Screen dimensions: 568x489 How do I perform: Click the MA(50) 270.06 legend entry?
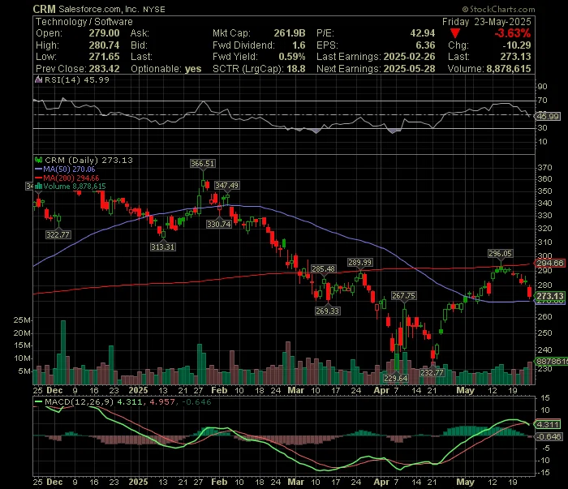click(65, 169)
